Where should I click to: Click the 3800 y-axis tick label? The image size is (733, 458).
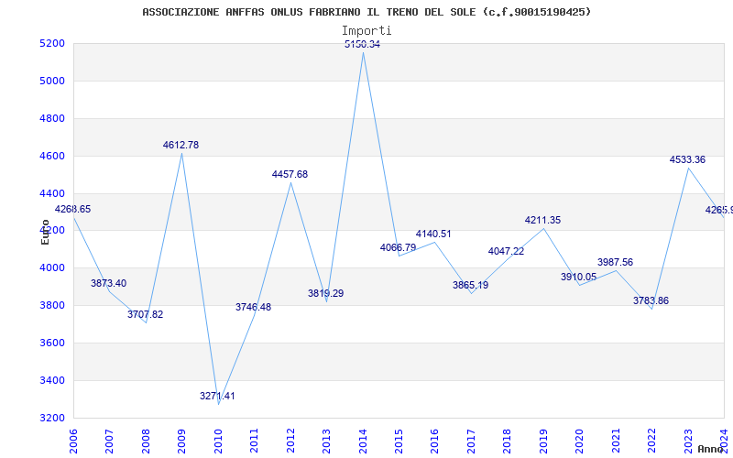(x=53, y=305)
